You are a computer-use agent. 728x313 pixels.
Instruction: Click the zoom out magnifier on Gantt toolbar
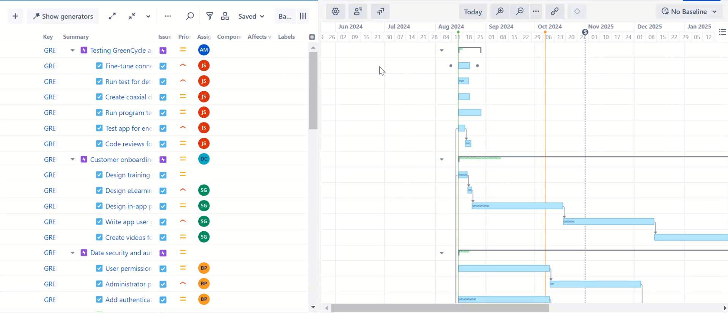pos(520,12)
